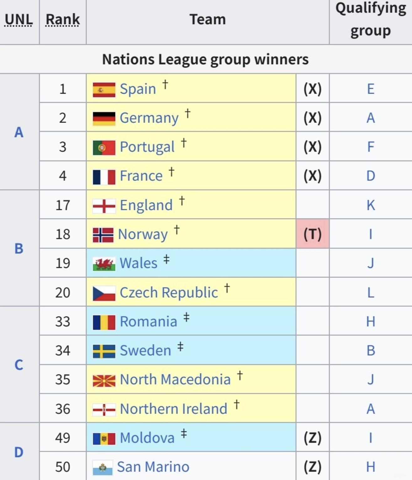
Task: Click the North Macedonia flag icon
Action: coord(104,380)
